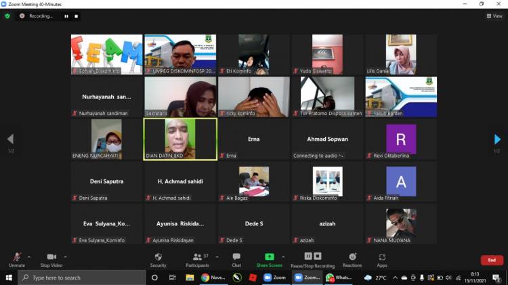Start Share Screen

(x=269, y=260)
